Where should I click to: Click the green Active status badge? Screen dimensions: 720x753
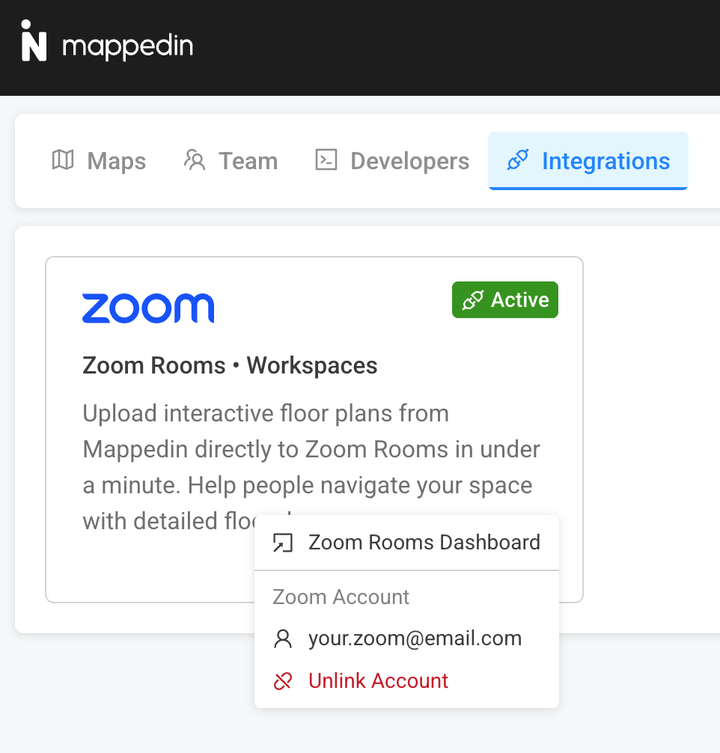coord(504,299)
